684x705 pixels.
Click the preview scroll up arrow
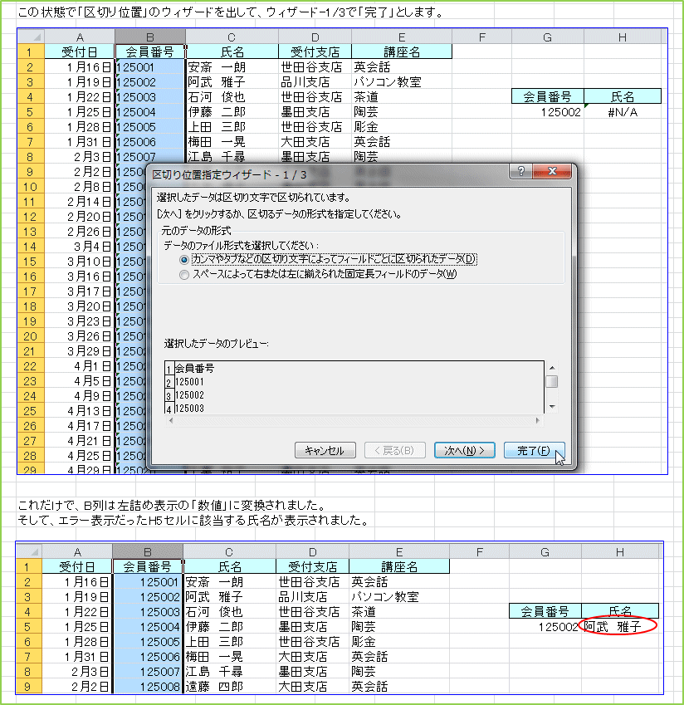point(552,368)
